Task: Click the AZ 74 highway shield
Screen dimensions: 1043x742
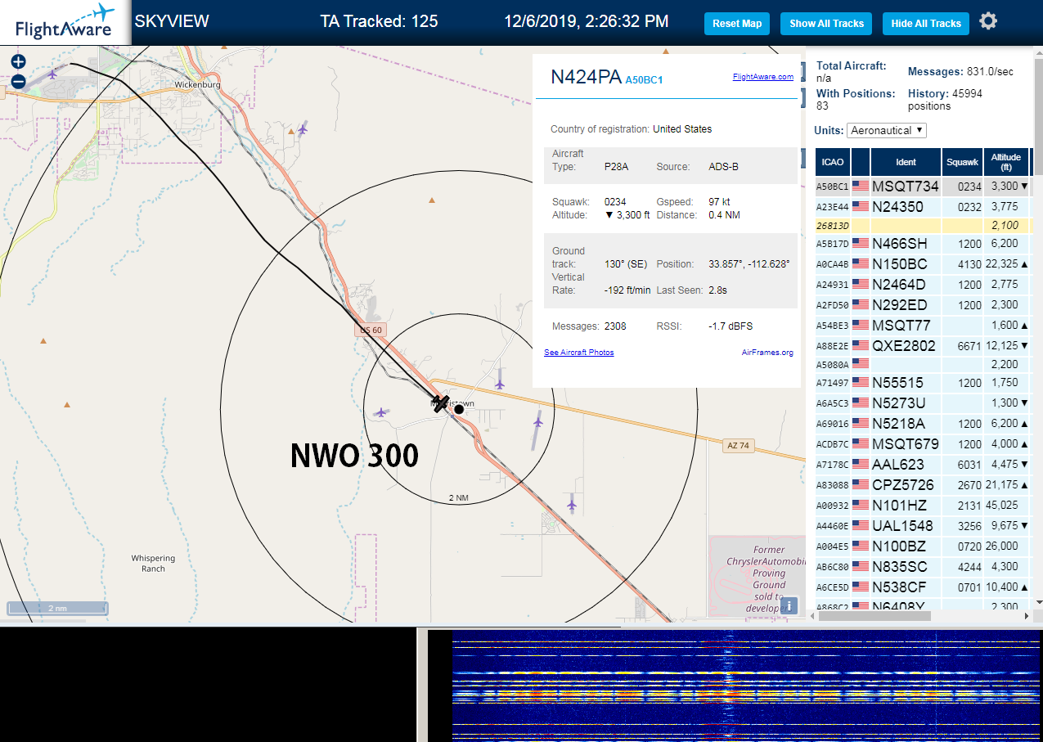Action: pyautogui.click(x=737, y=446)
